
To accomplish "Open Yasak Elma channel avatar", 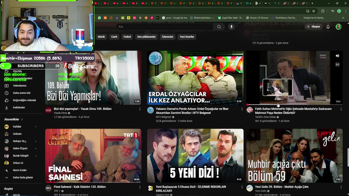I will tap(48, 110).
